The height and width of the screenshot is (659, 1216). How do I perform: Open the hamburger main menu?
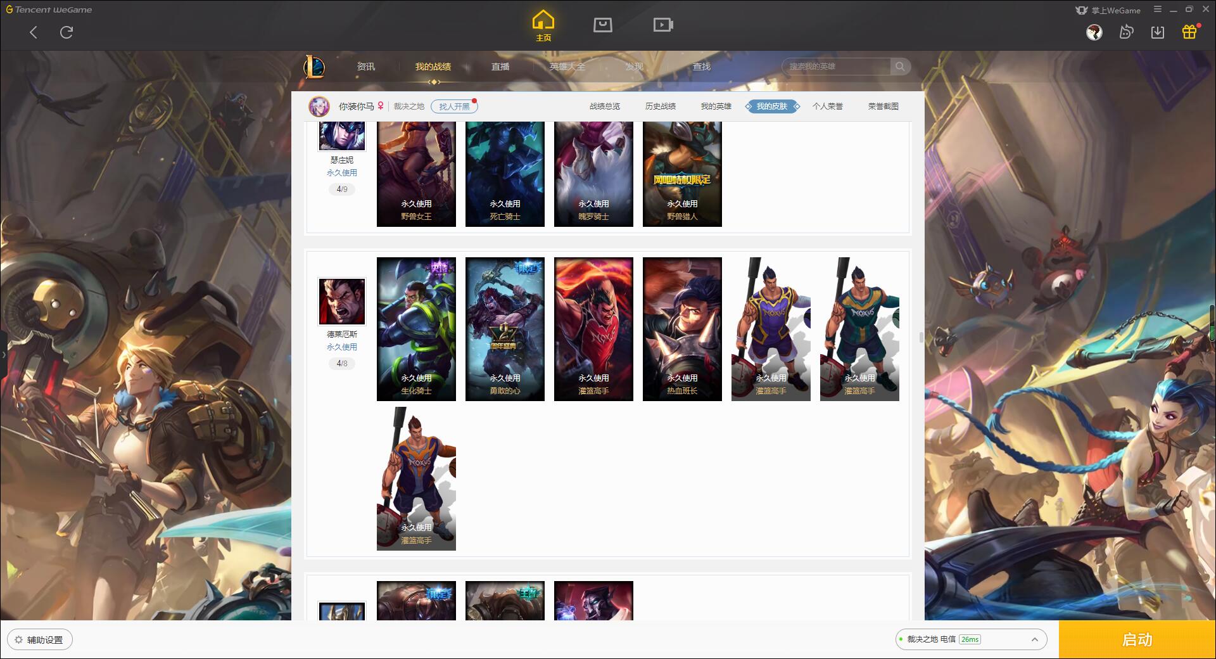1158,10
